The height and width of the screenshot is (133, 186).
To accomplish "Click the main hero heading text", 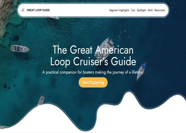I will point(93,56).
